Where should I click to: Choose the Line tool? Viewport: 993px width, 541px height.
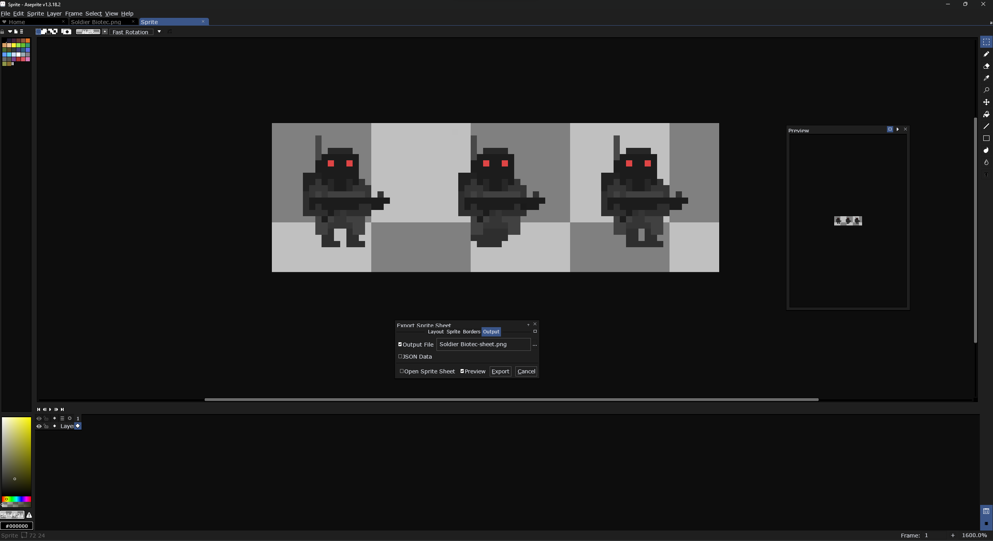pos(986,126)
